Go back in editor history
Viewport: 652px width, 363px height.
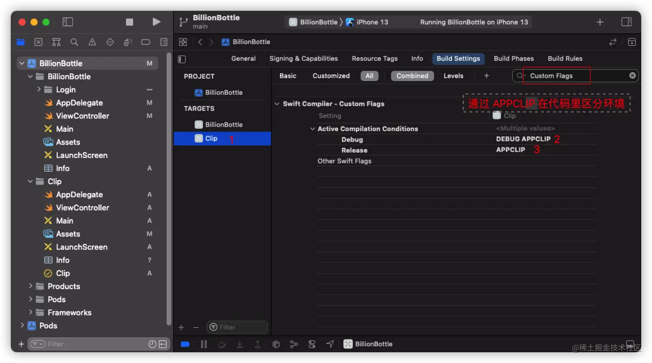pos(200,42)
